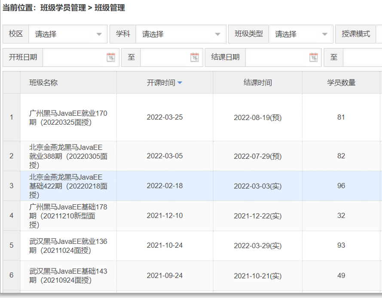Select row 2 北京金燕龙黑马JavaEE就业388期

[68, 156]
